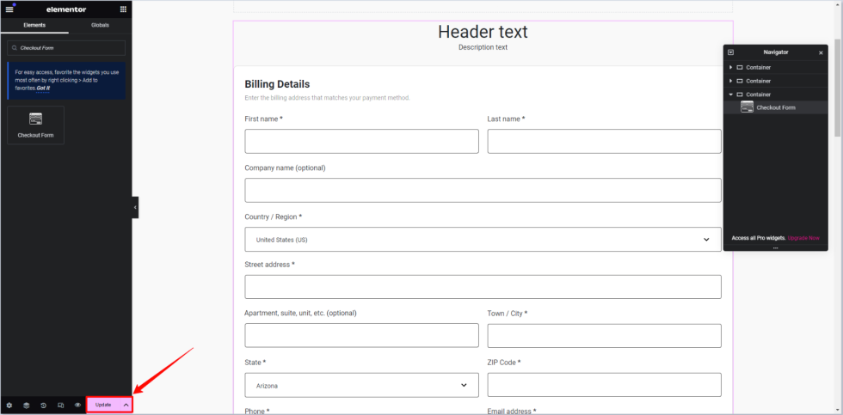Open the Navigator layers icon
The image size is (843, 415).
(x=26, y=405)
